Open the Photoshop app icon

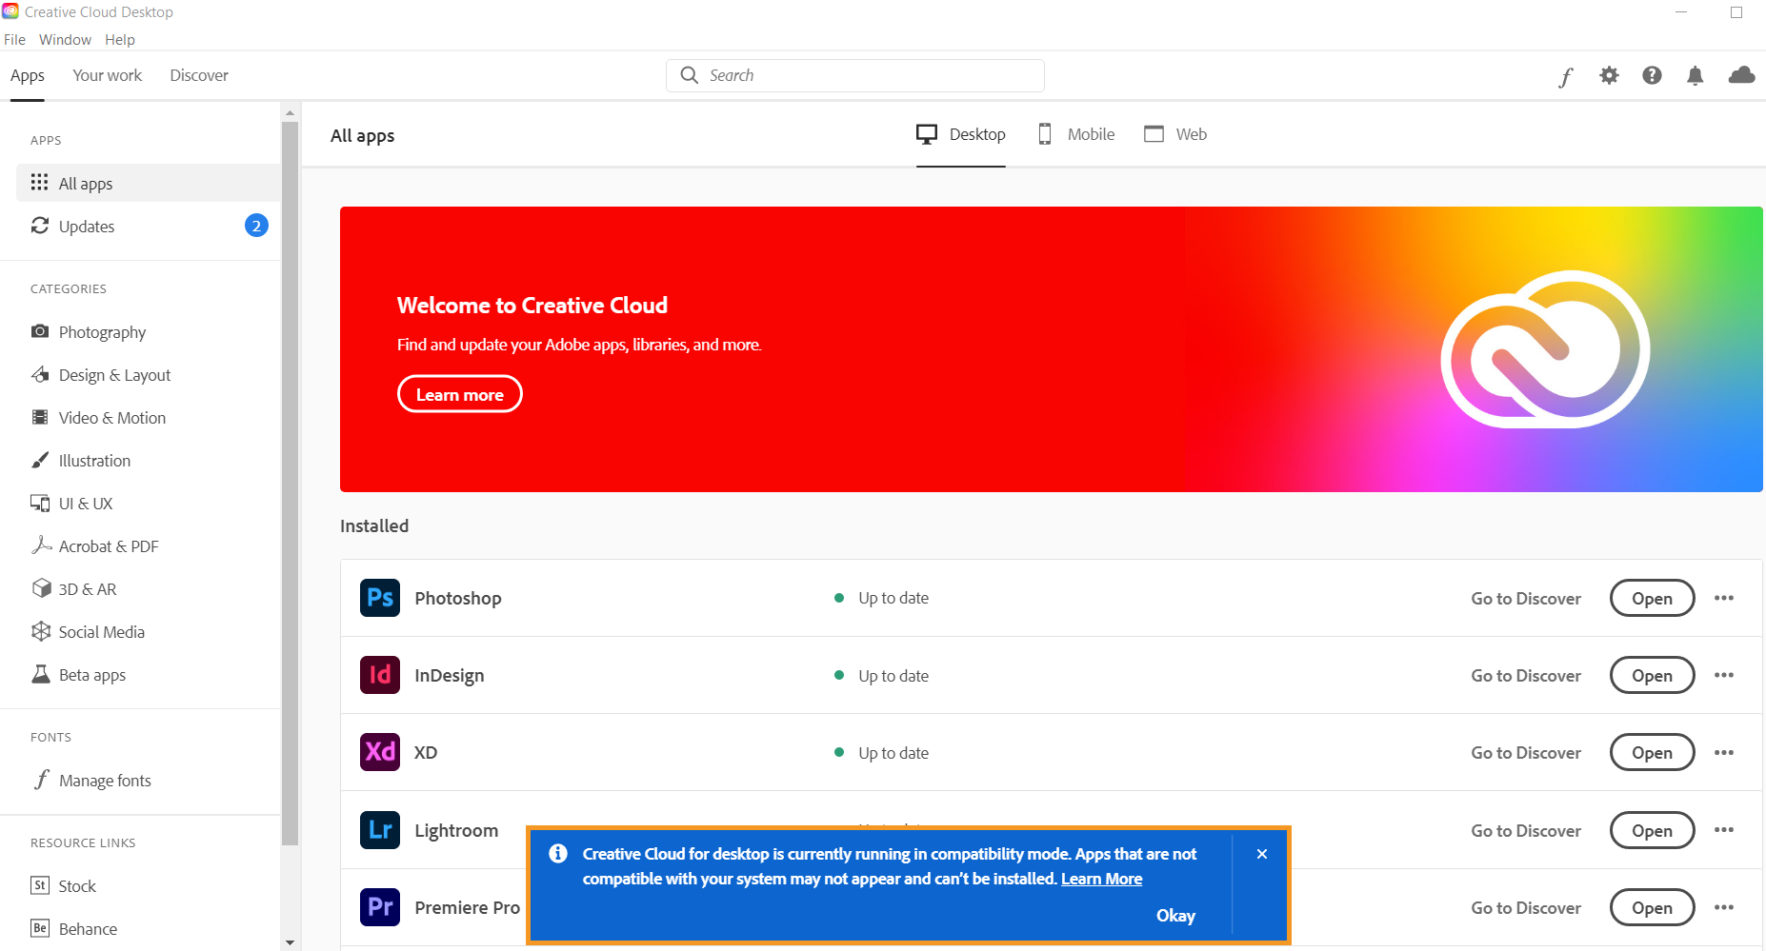tap(379, 598)
